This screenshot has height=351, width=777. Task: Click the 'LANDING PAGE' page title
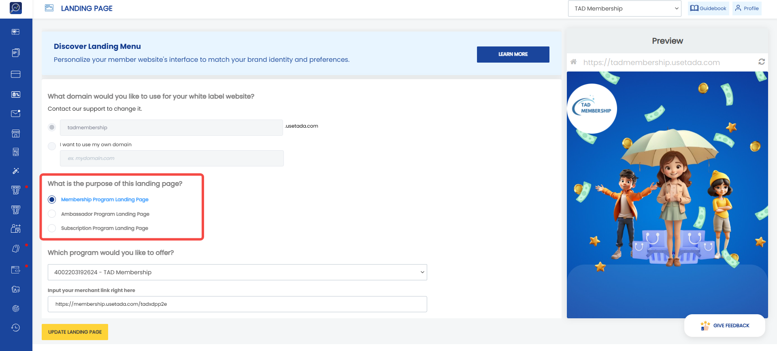87,8
